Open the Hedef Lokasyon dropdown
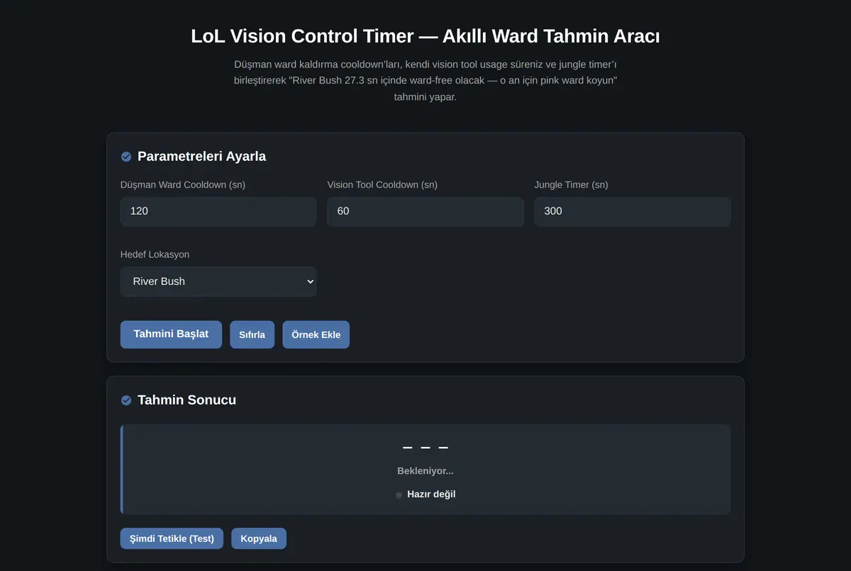851x571 pixels. [218, 281]
